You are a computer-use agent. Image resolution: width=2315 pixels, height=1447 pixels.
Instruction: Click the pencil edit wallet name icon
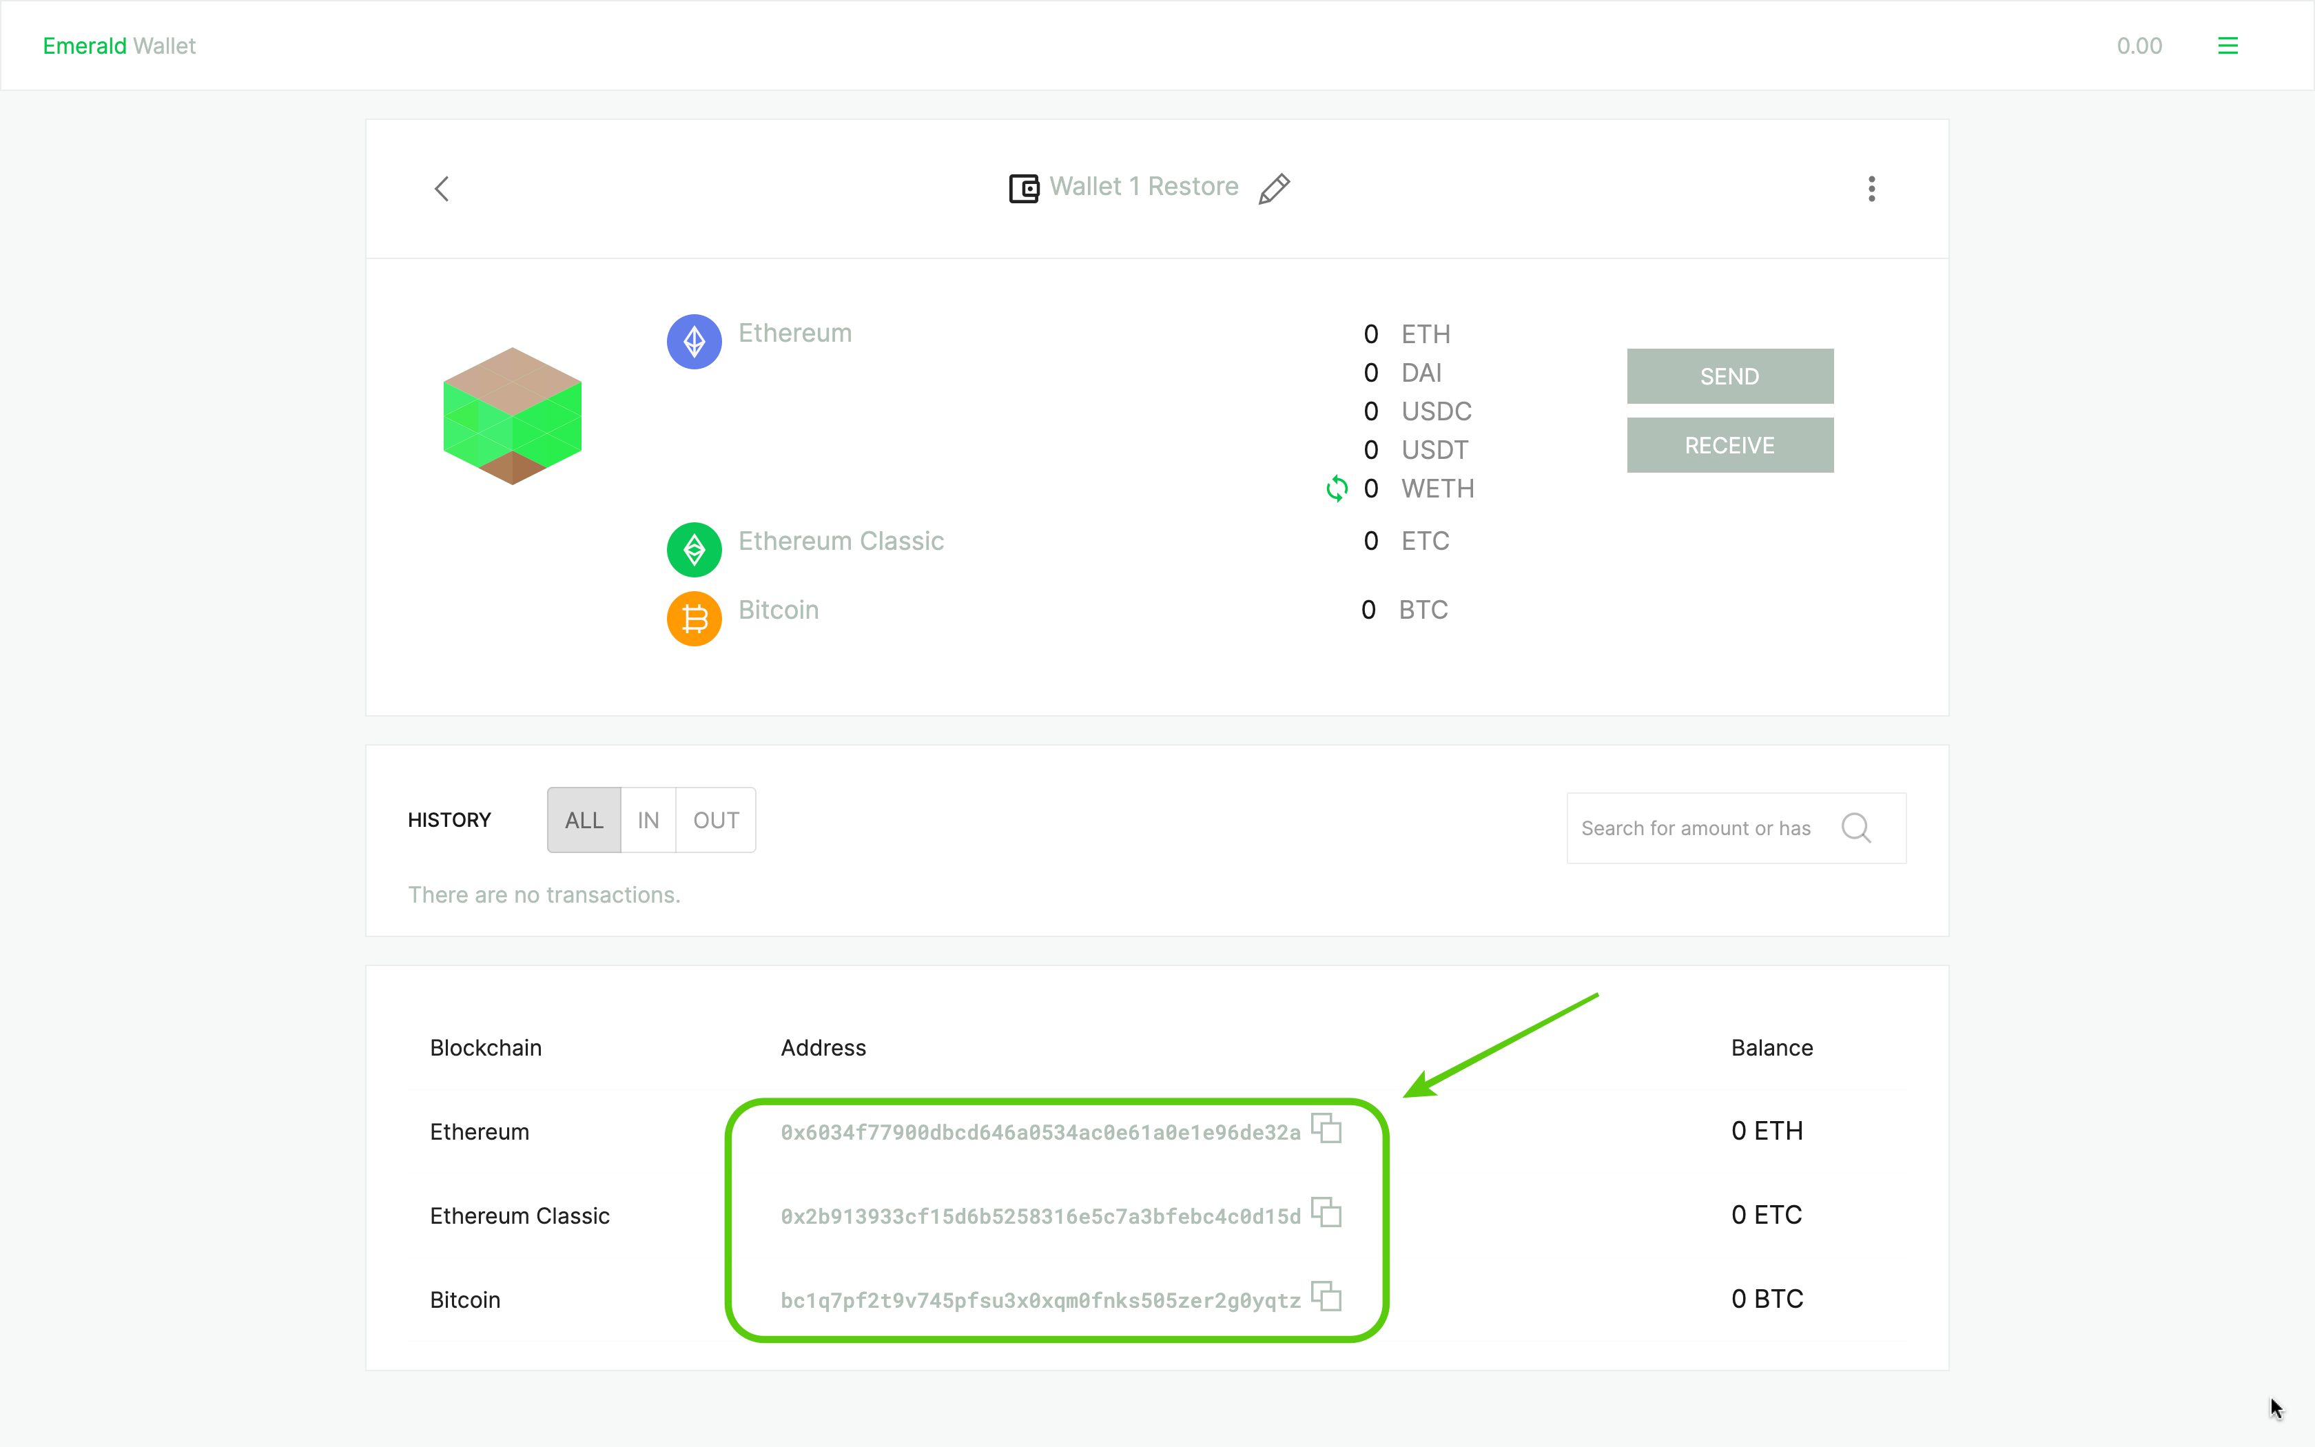point(1274,189)
